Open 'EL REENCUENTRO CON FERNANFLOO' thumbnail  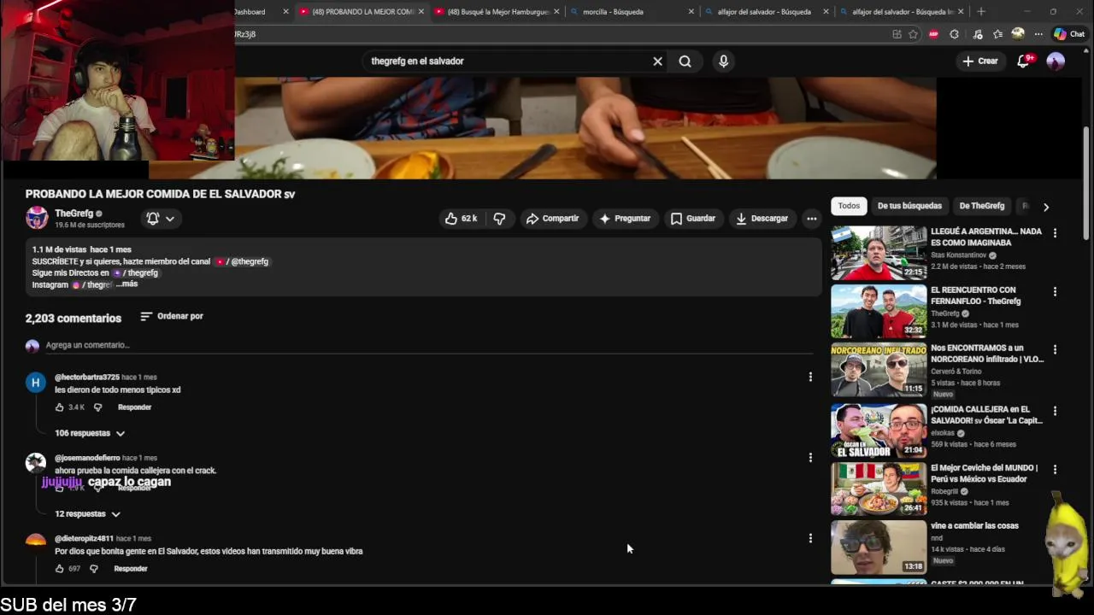pyautogui.click(x=879, y=312)
